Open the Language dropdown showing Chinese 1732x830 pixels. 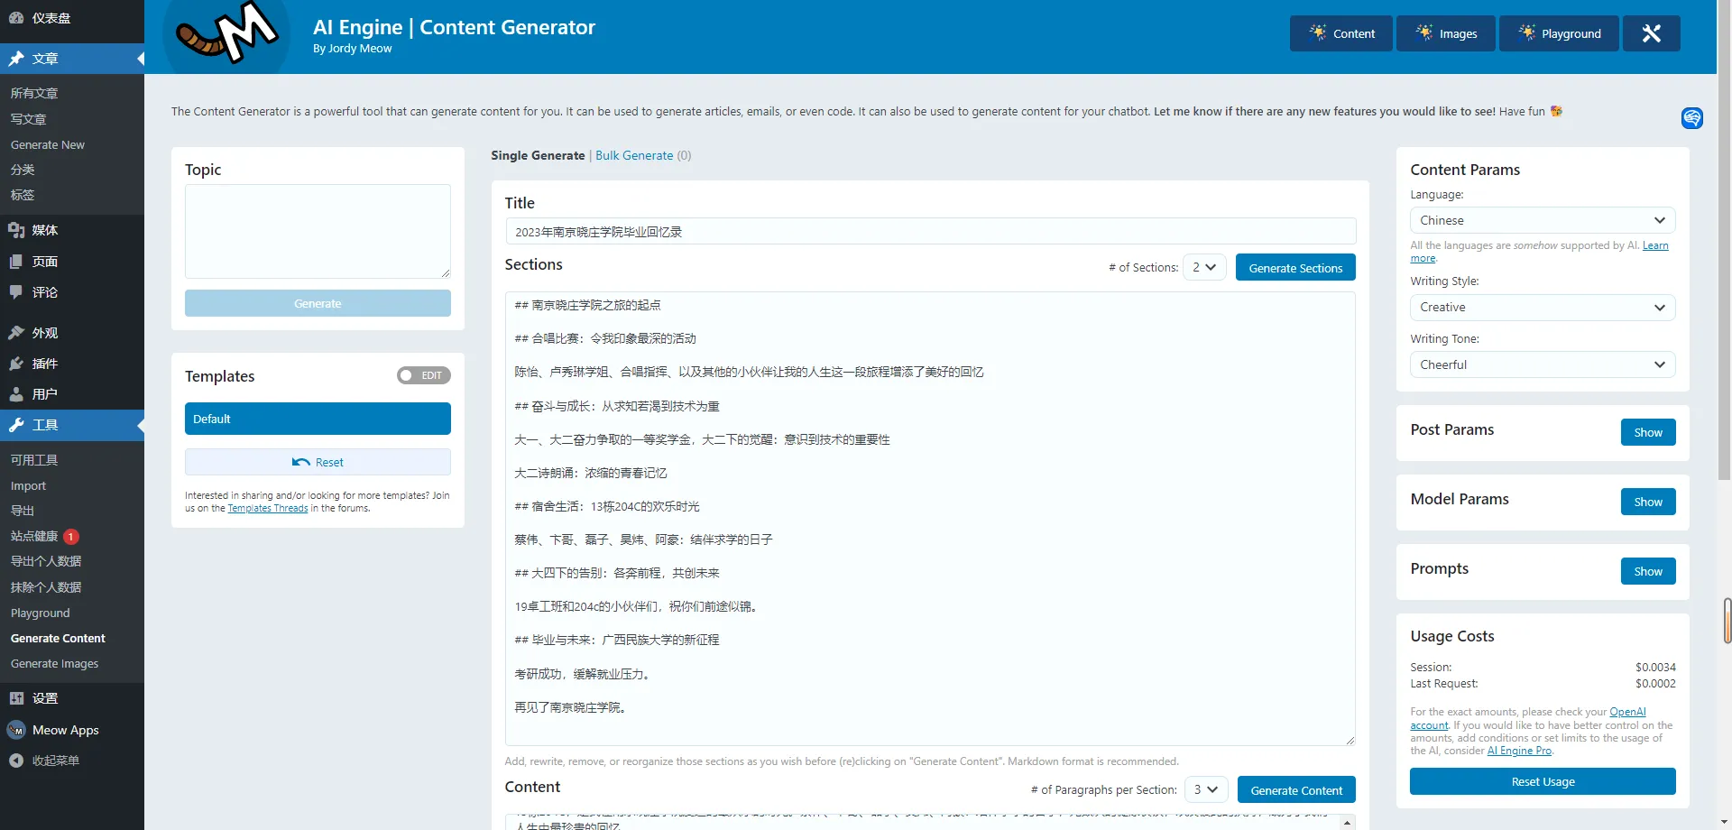pos(1543,220)
